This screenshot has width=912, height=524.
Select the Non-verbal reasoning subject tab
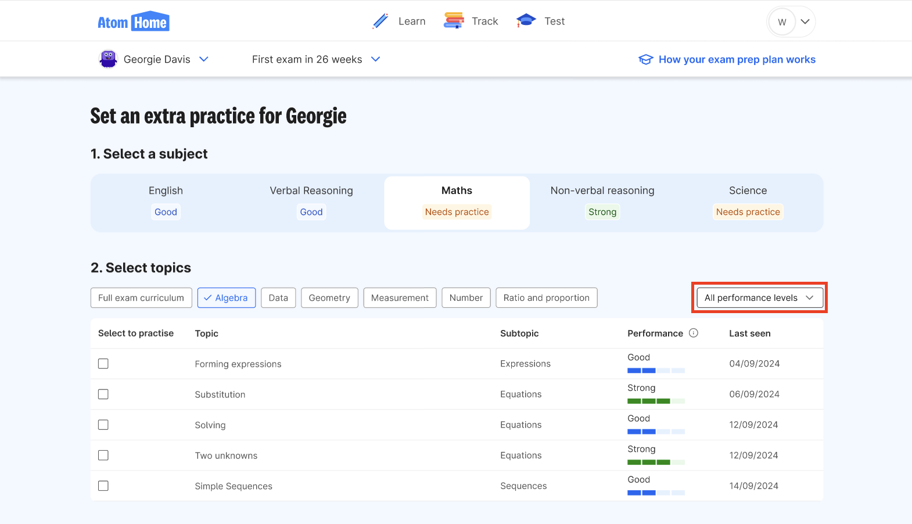coord(602,203)
